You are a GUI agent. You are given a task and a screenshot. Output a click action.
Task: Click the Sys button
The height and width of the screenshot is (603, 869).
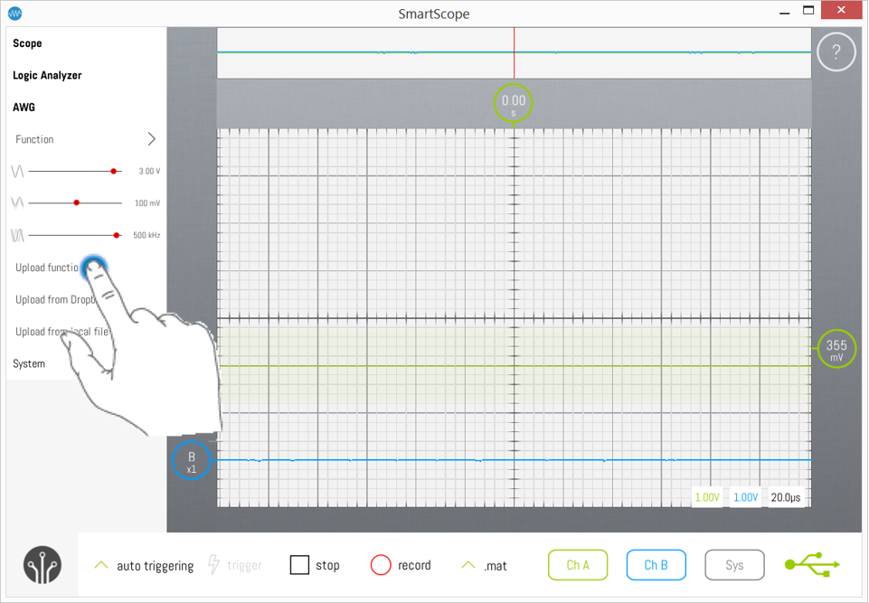(x=734, y=565)
